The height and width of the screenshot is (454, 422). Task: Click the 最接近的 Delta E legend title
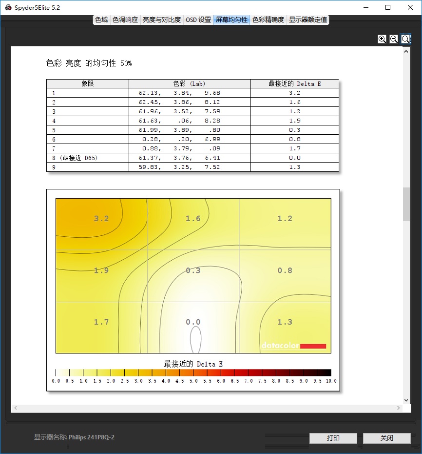pyautogui.click(x=193, y=364)
